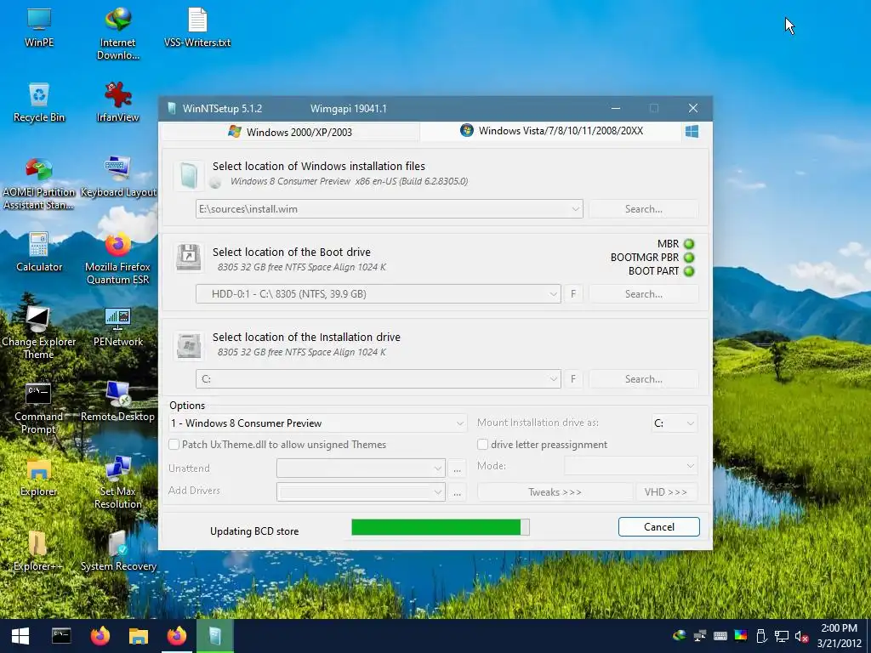Open the Recycle Bin icon
The height and width of the screenshot is (653, 871).
(39, 102)
